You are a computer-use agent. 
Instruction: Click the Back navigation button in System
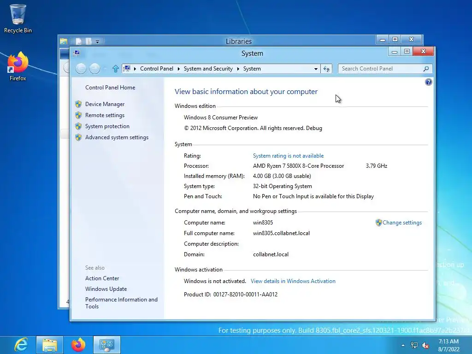click(x=81, y=69)
